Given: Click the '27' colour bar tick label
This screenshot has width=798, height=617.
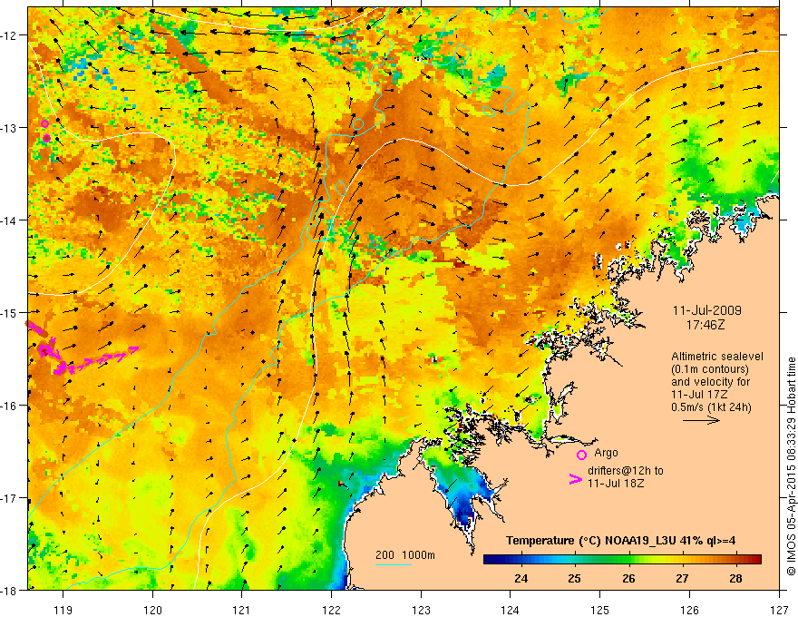Looking at the screenshot, I should [682, 578].
